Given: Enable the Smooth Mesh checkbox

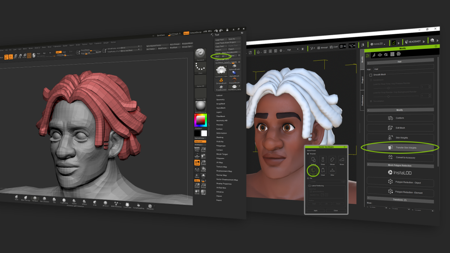Looking at the screenshot, I should (x=370, y=75).
